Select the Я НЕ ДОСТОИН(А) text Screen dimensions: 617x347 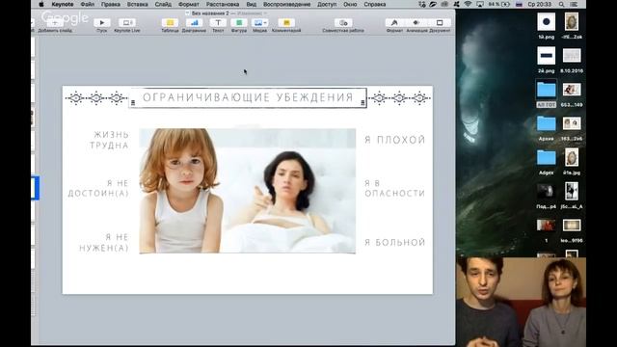98,188
